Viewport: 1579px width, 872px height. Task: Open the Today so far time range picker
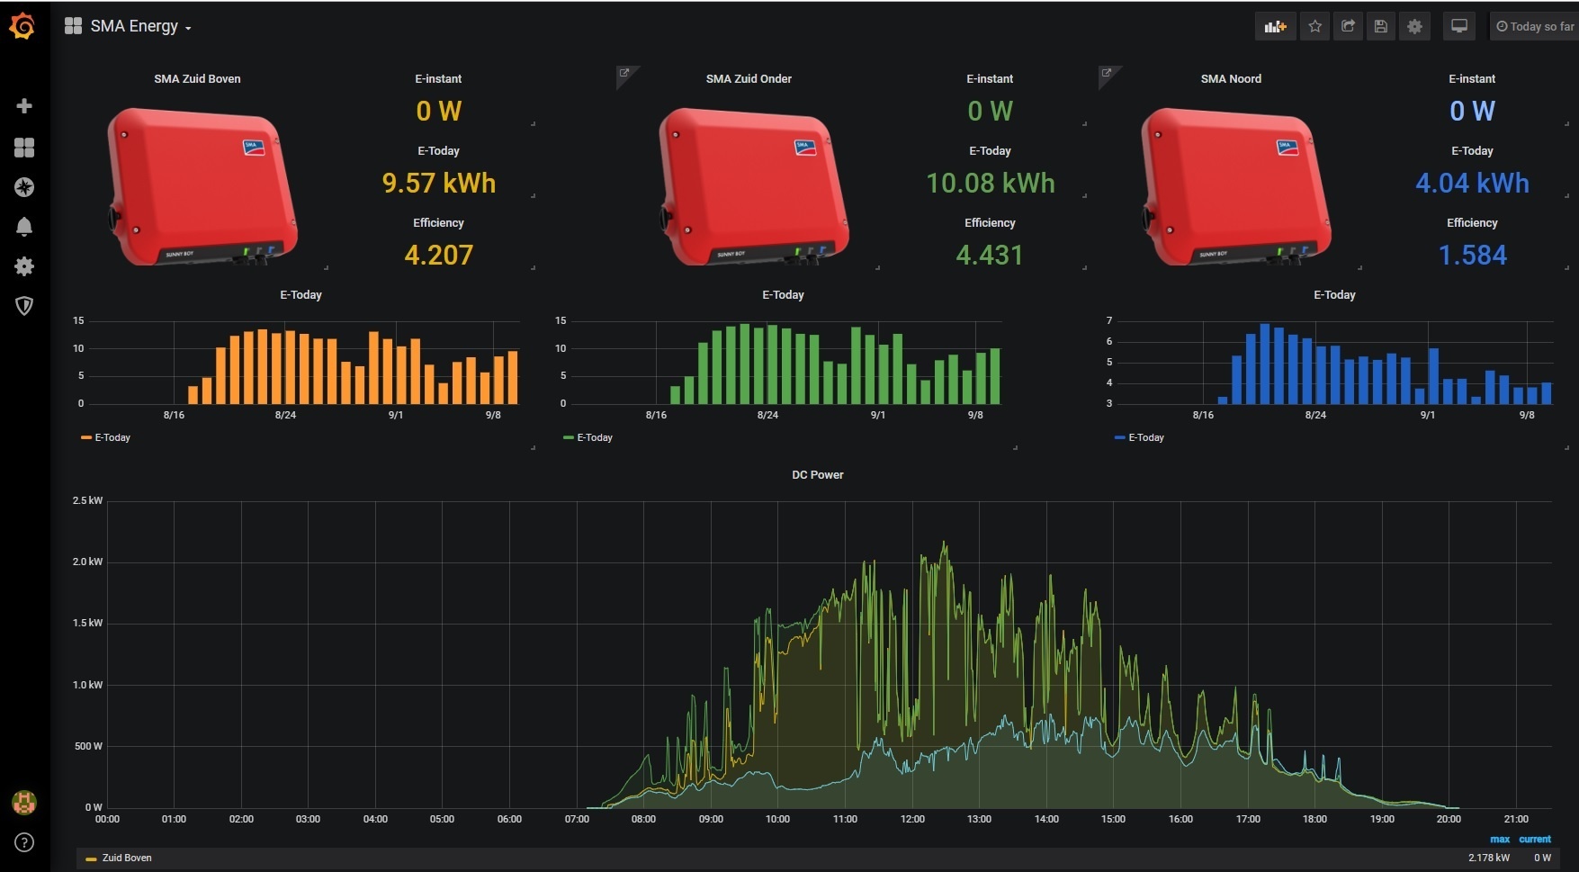tap(1535, 27)
